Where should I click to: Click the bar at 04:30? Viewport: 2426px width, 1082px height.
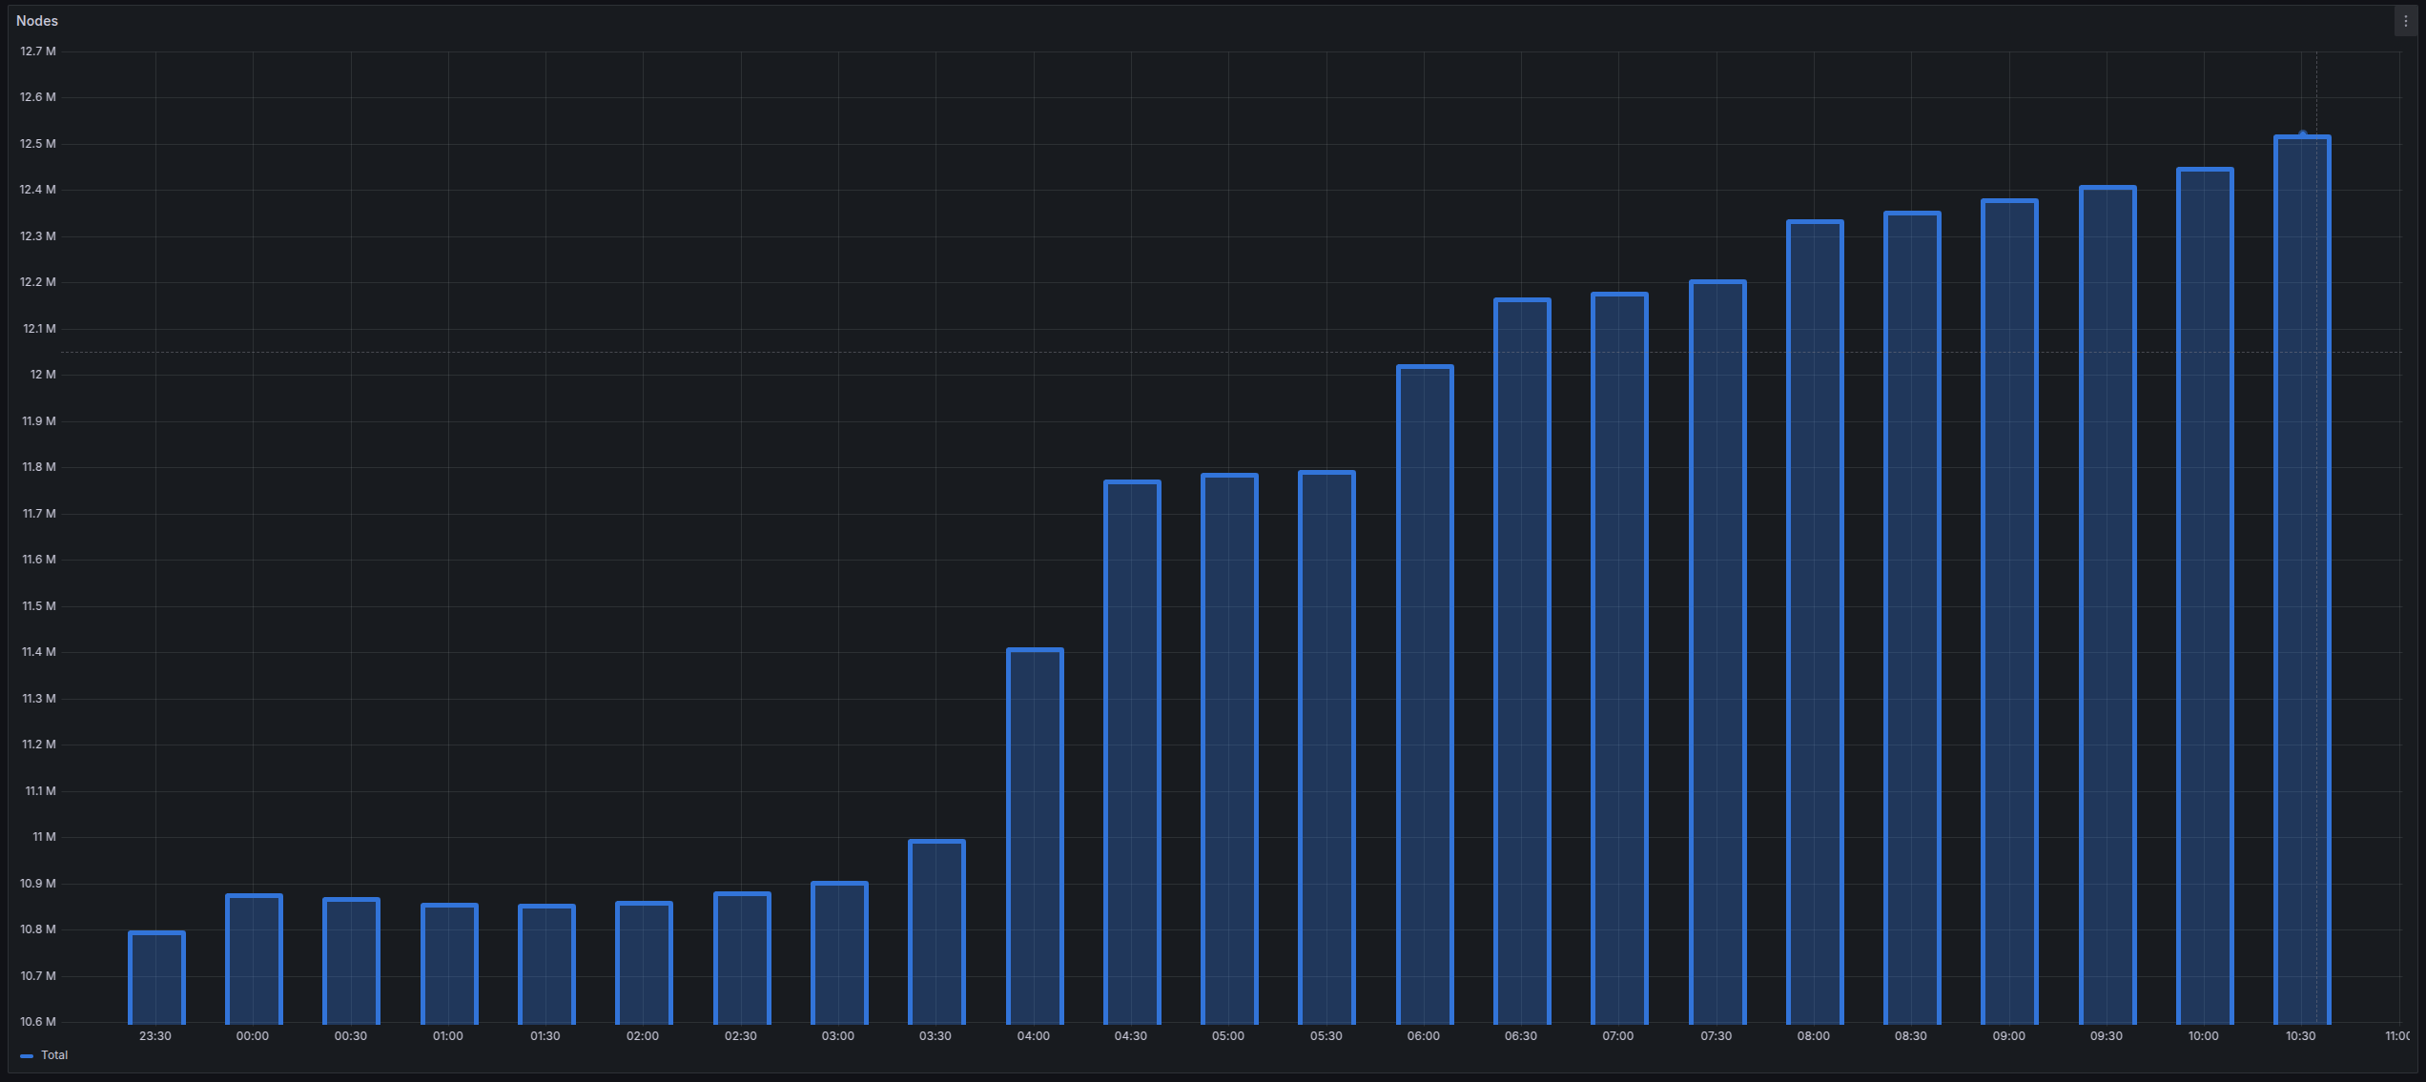[x=1132, y=752]
